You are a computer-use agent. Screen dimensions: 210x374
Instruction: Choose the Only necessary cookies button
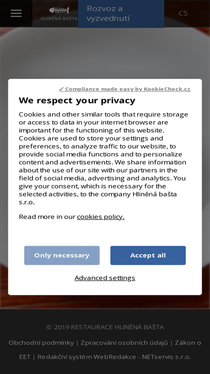pyautogui.click(x=62, y=255)
